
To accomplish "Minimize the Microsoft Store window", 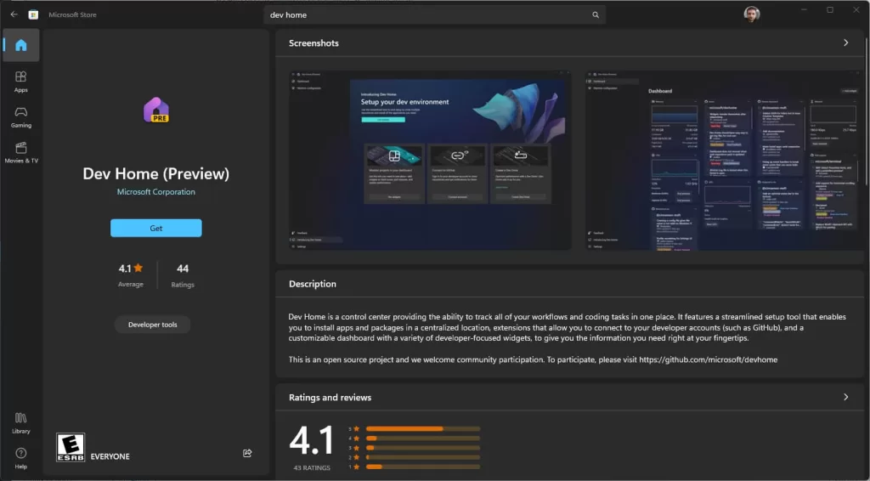I will point(804,10).
